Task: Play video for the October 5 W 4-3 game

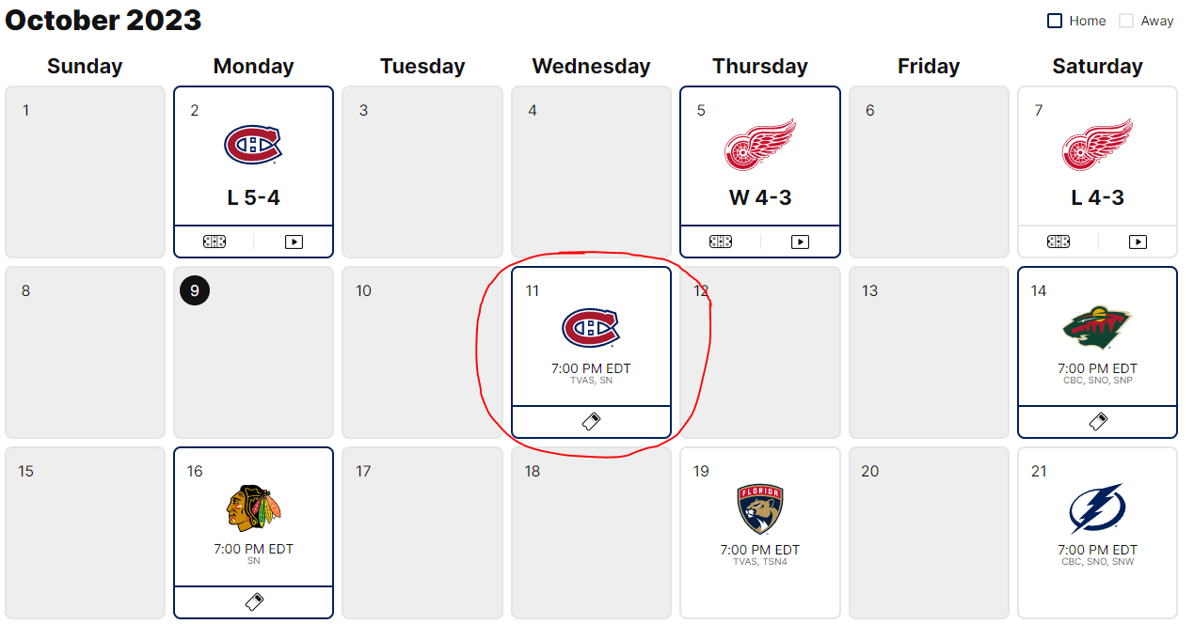Action: tap(800, 242)
